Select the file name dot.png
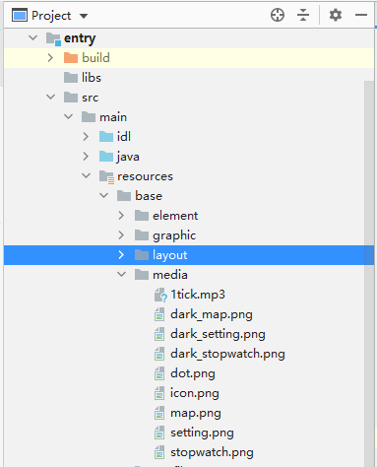Viewport: 377px width, 467px height. tap(193, 373)
